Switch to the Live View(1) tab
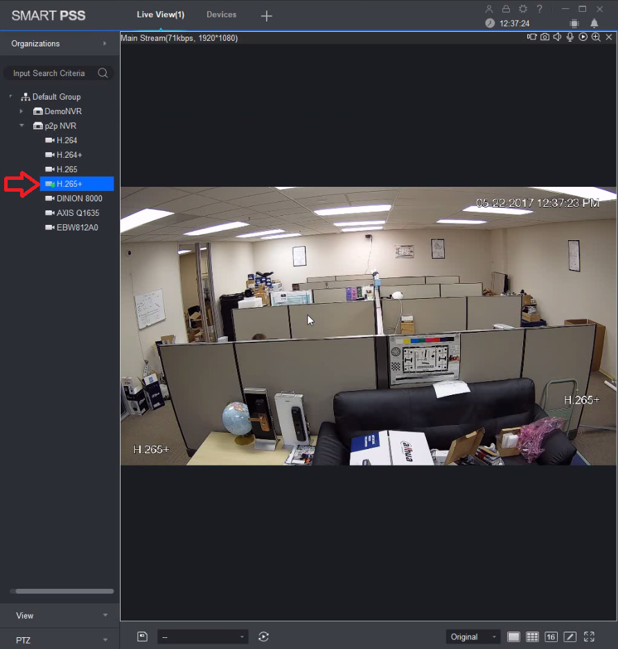The height and width of the screenshot is (649, 618). [161, 15]
